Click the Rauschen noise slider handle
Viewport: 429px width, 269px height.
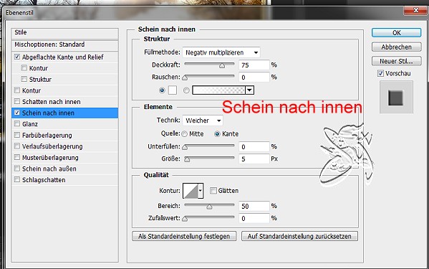click(x=185, y=77)
